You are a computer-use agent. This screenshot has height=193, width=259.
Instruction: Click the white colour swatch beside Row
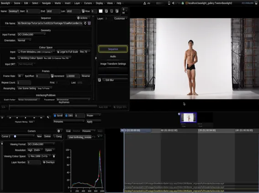100,11
